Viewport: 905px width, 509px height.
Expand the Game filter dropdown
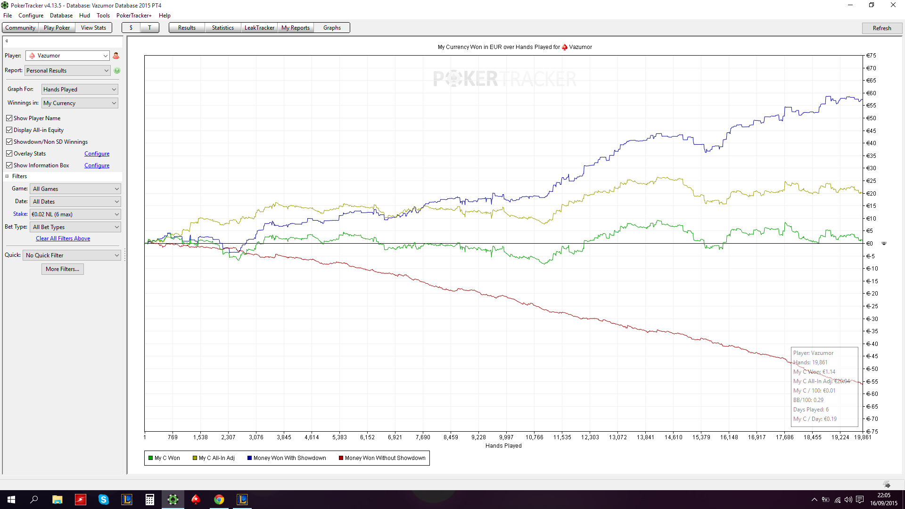point(75,189)
